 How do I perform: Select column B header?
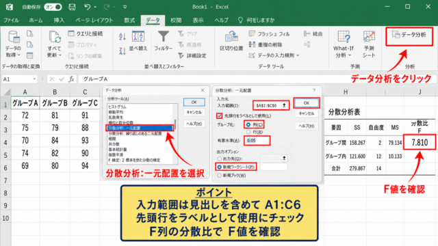click(x=55, y=92)
